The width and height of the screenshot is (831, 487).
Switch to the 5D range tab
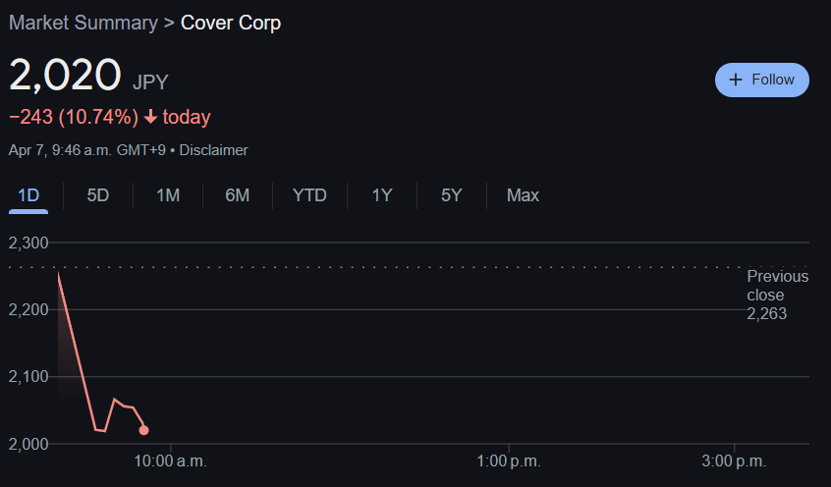click(98, 195)
